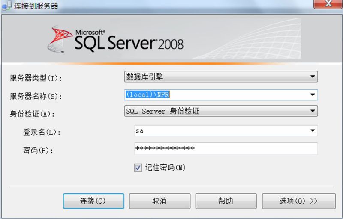
Task: Click the 密码(P) label
Action: point(38,150)
